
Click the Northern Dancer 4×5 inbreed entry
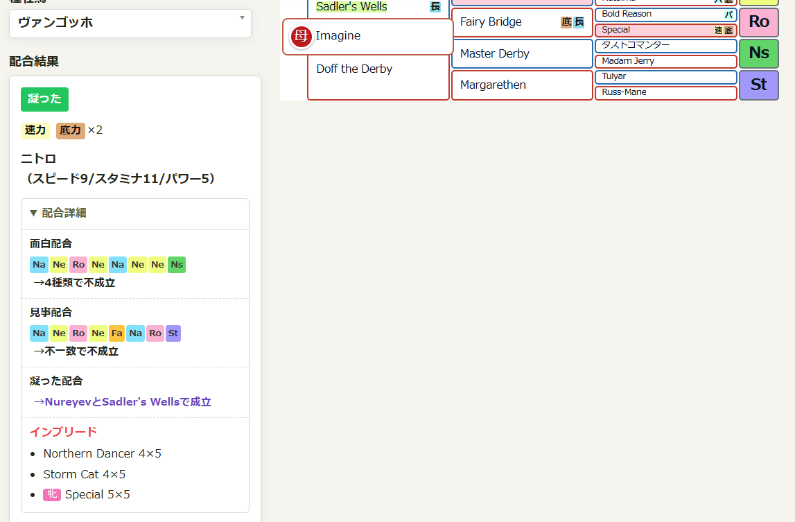click(103, 453)
